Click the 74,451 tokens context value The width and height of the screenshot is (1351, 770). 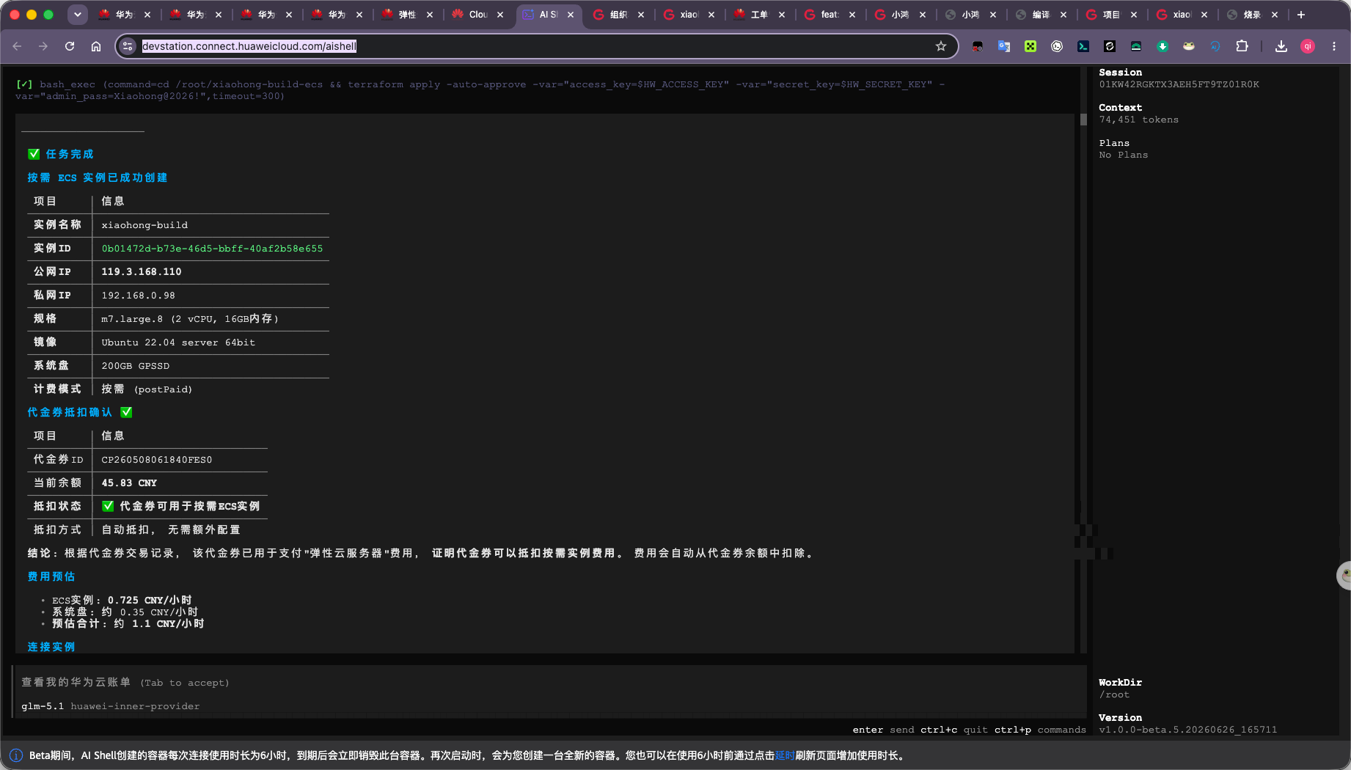click(x=1139, y=120)
